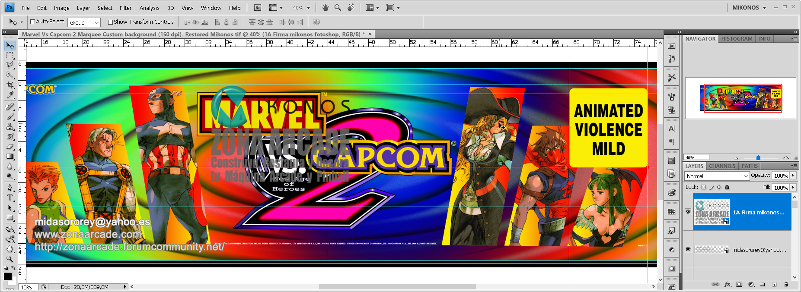The height and width of the screenshot is (292, 801).
Task: Select the Blur tool
Action: (10, 166)
